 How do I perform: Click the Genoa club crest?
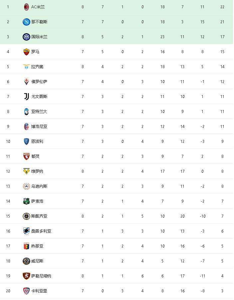[x=26, y=246]
